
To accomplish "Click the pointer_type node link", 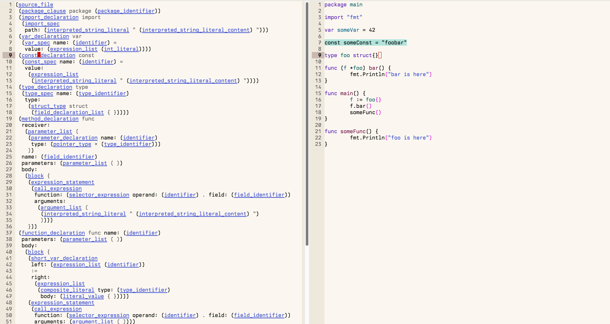I will click(72, 144).
